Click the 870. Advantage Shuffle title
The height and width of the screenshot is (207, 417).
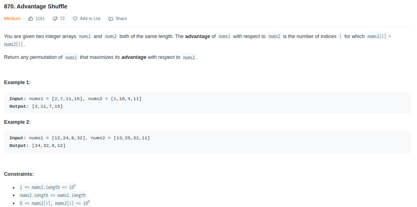[x=36, y=6]
